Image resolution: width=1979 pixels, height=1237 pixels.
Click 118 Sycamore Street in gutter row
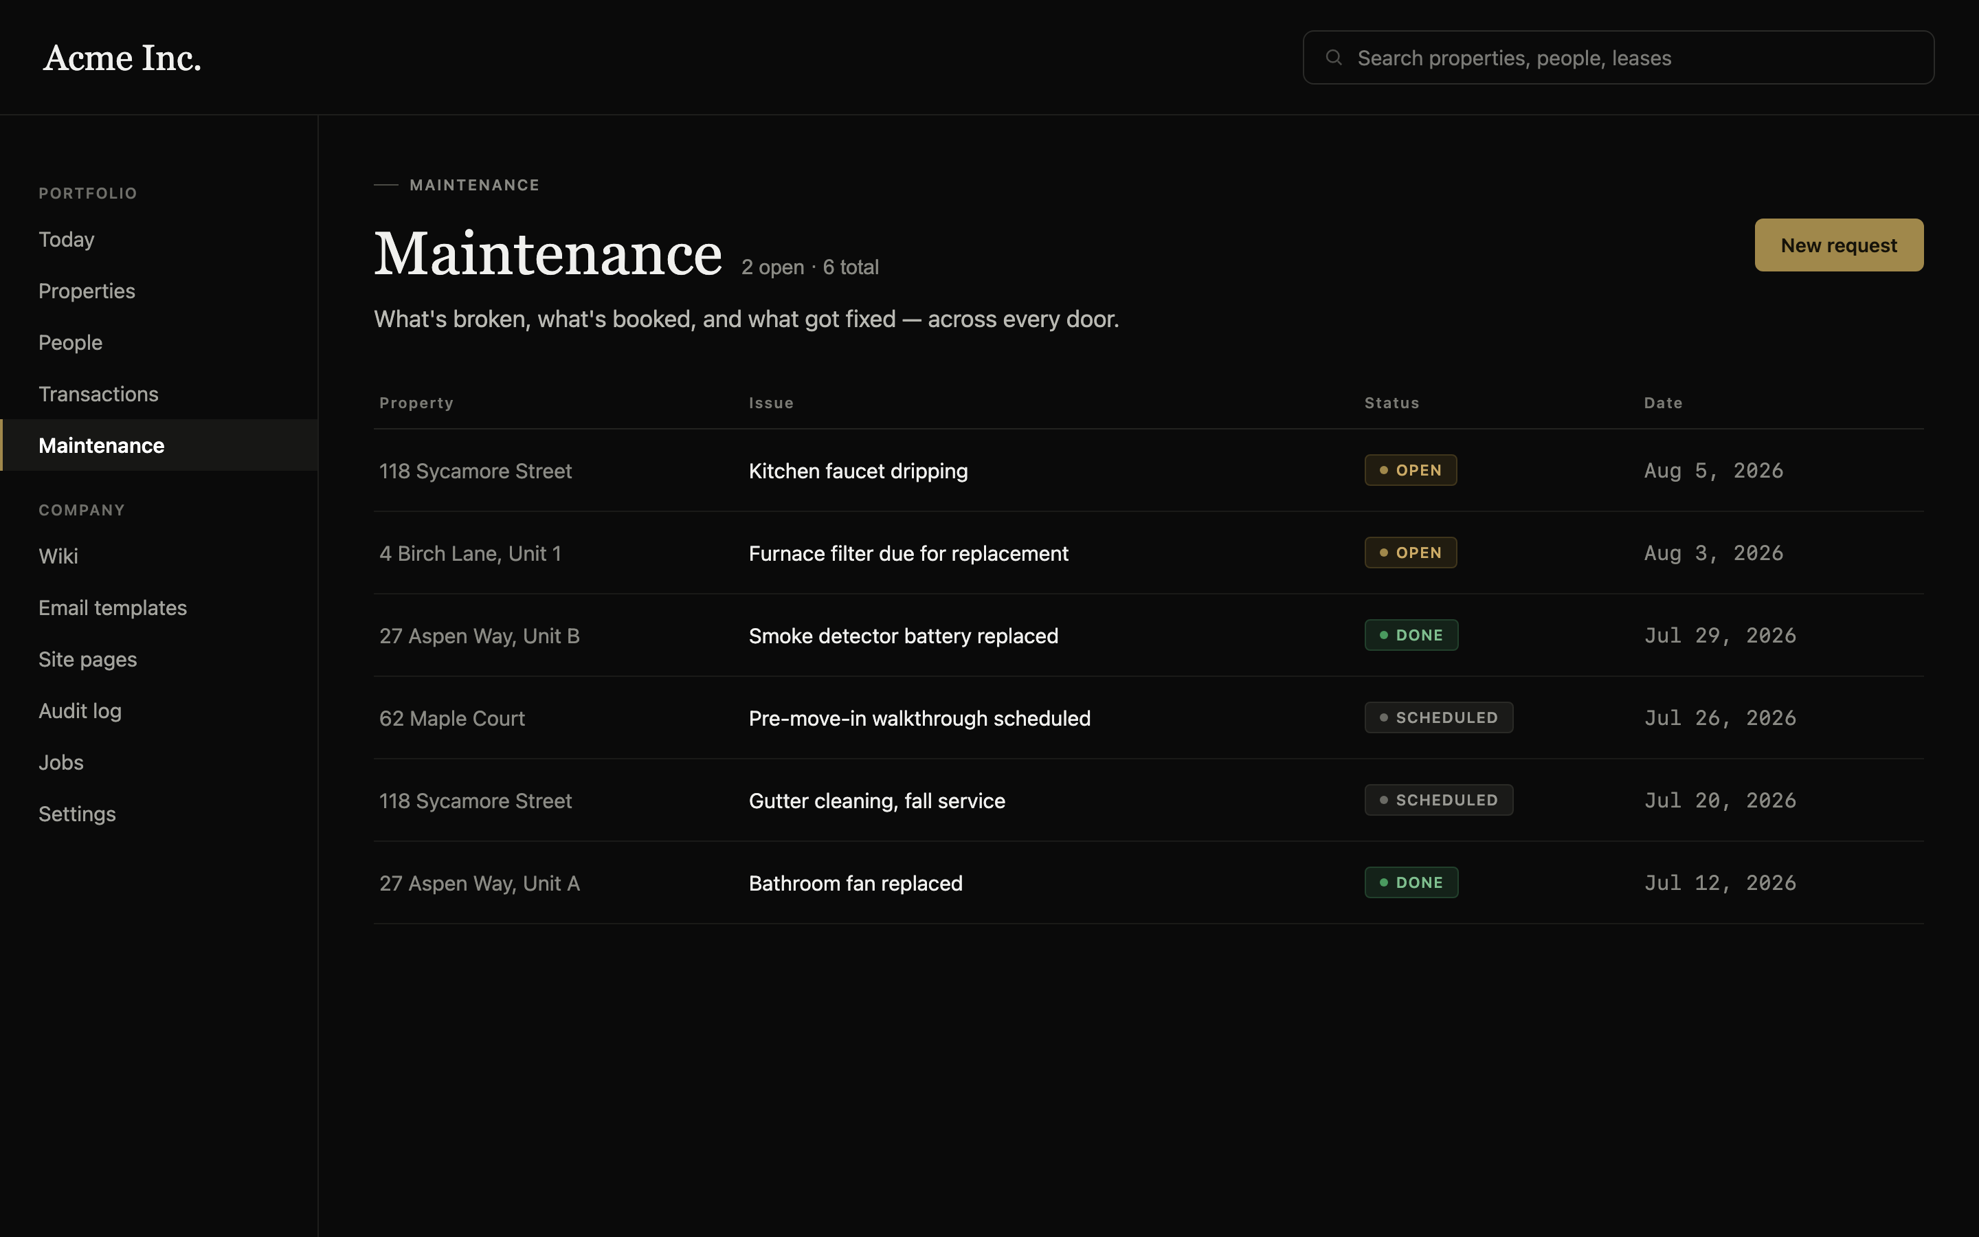tap(475, 801)
